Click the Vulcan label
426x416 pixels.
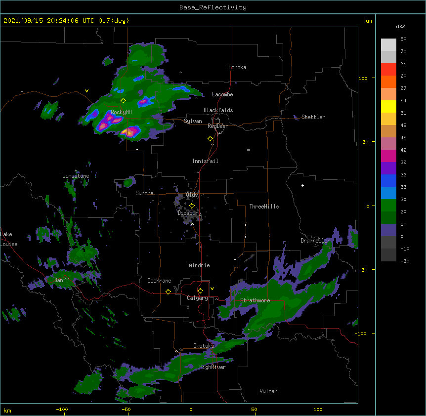click(268, 391)
